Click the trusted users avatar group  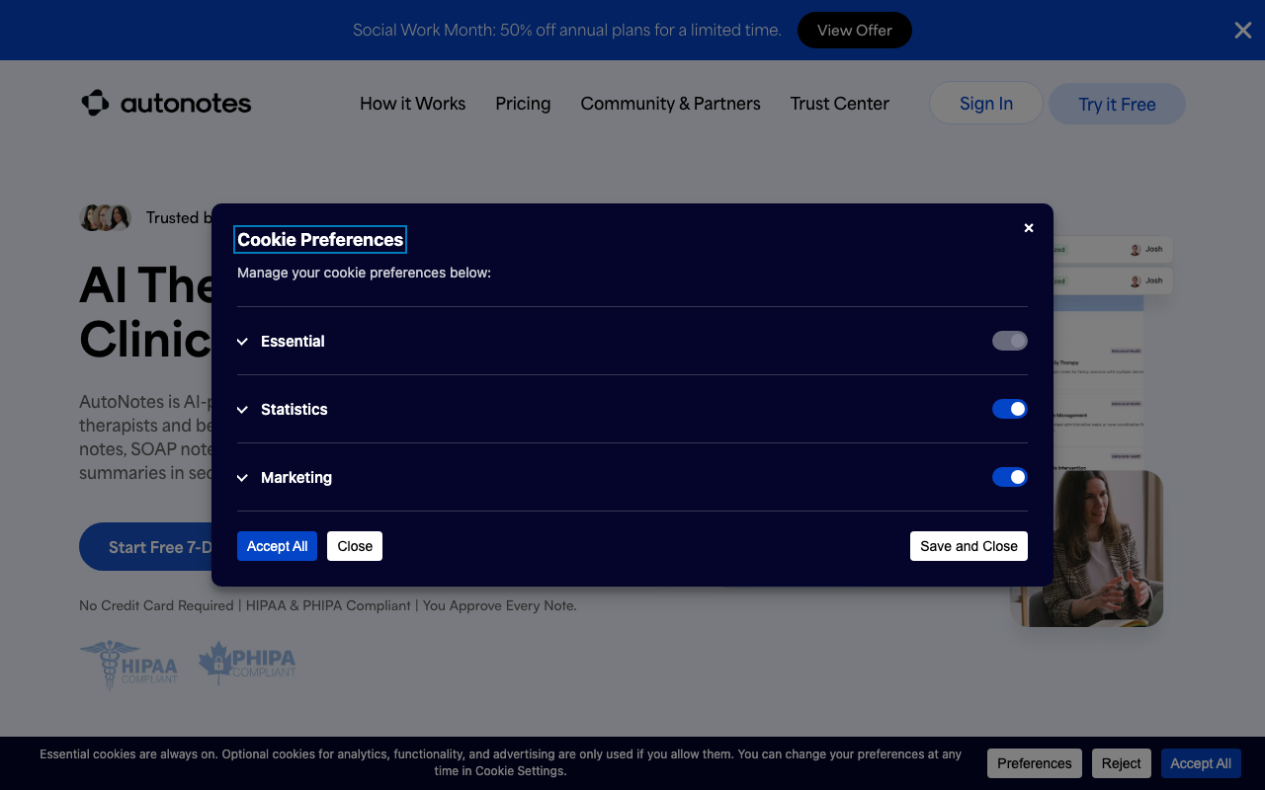pos(106,217)
